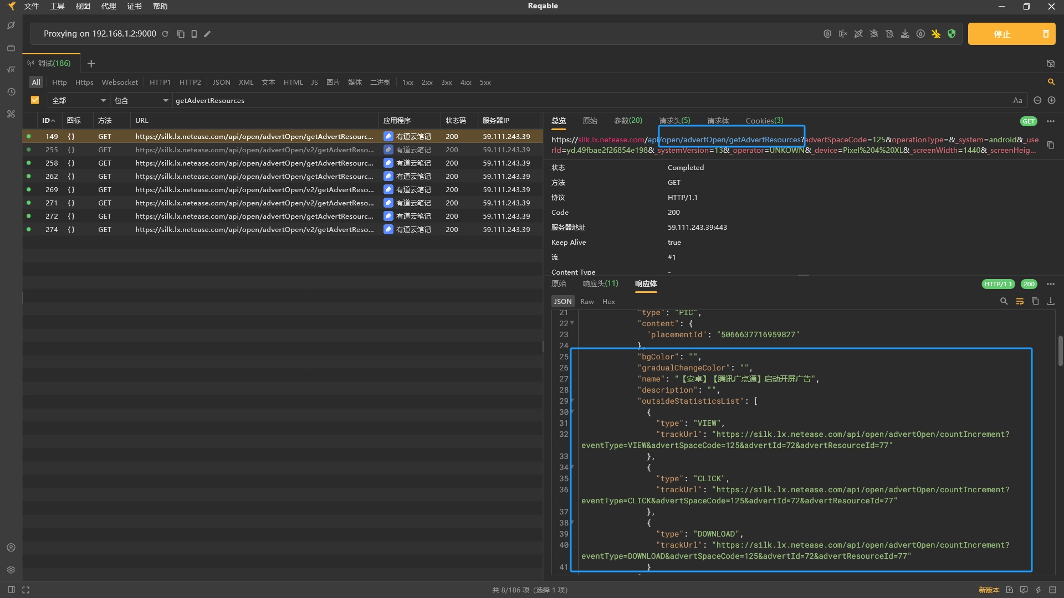1064x598 pixels.
Task: Select the JSON filter chip
Action: [x=221, y=82]
